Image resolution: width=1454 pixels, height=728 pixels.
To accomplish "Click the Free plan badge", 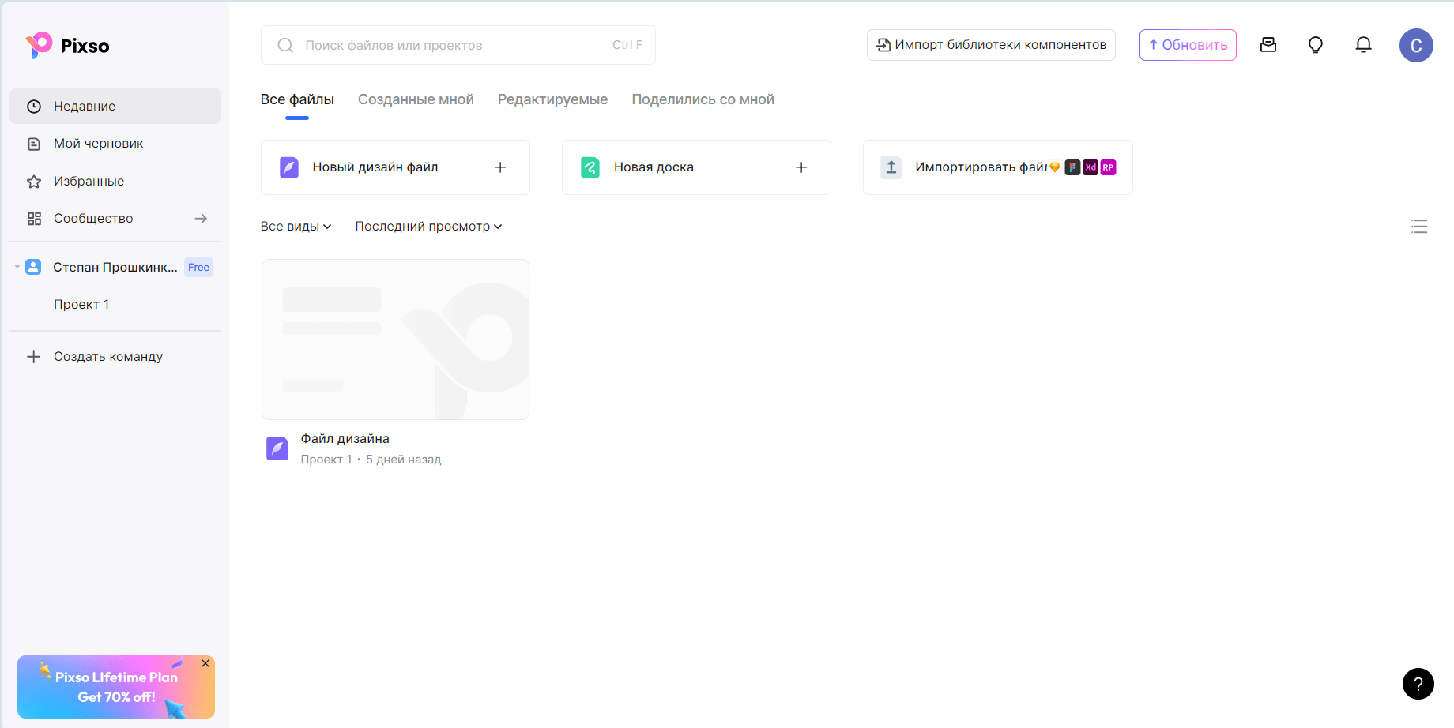I will pyautogui.click(x=198, y=268).
